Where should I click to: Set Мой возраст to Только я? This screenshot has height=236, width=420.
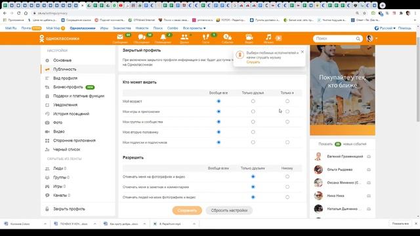point(287,101)
